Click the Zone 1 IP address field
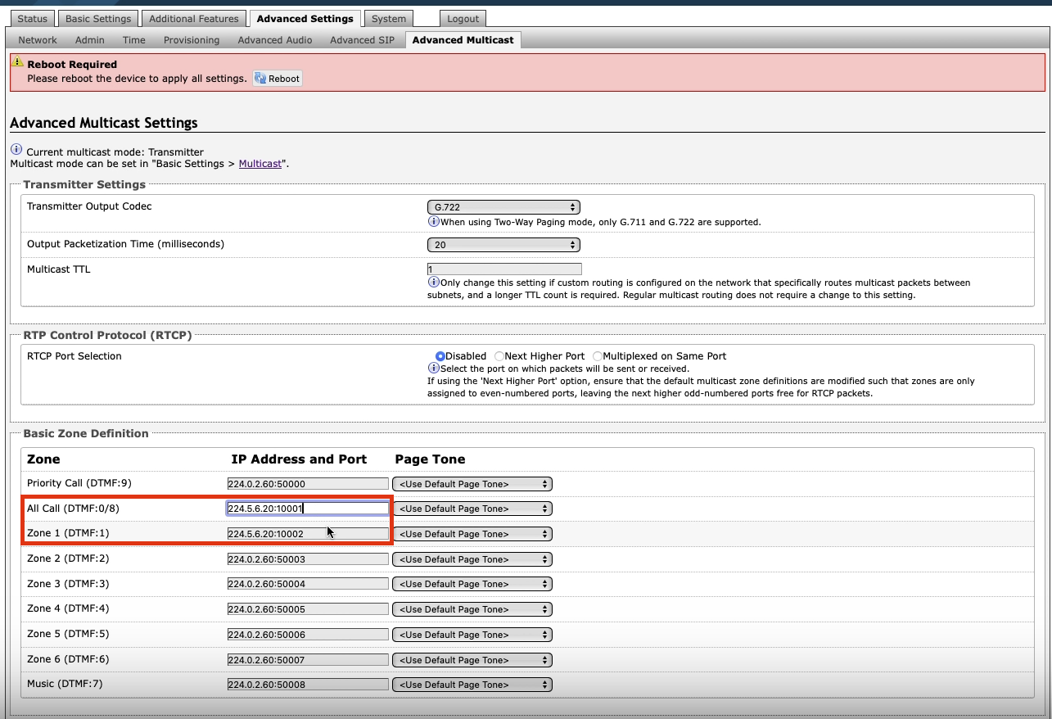The width and height of the screenshot is (1052, 719). pyautogui.click(x=308, y=534)
